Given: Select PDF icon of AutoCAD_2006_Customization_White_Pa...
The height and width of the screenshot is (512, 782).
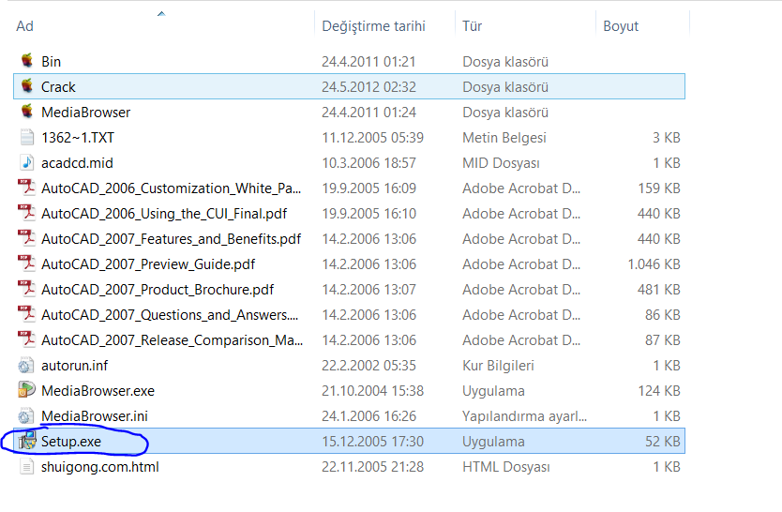Looking at the screenshot, I should click(x=27, y=188).
